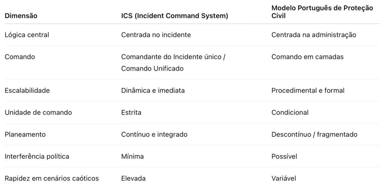Click the 'Contínuo e integrado' cell
Image resolution: width=380 pixels, height=188 pixels.
coord(154,134)
